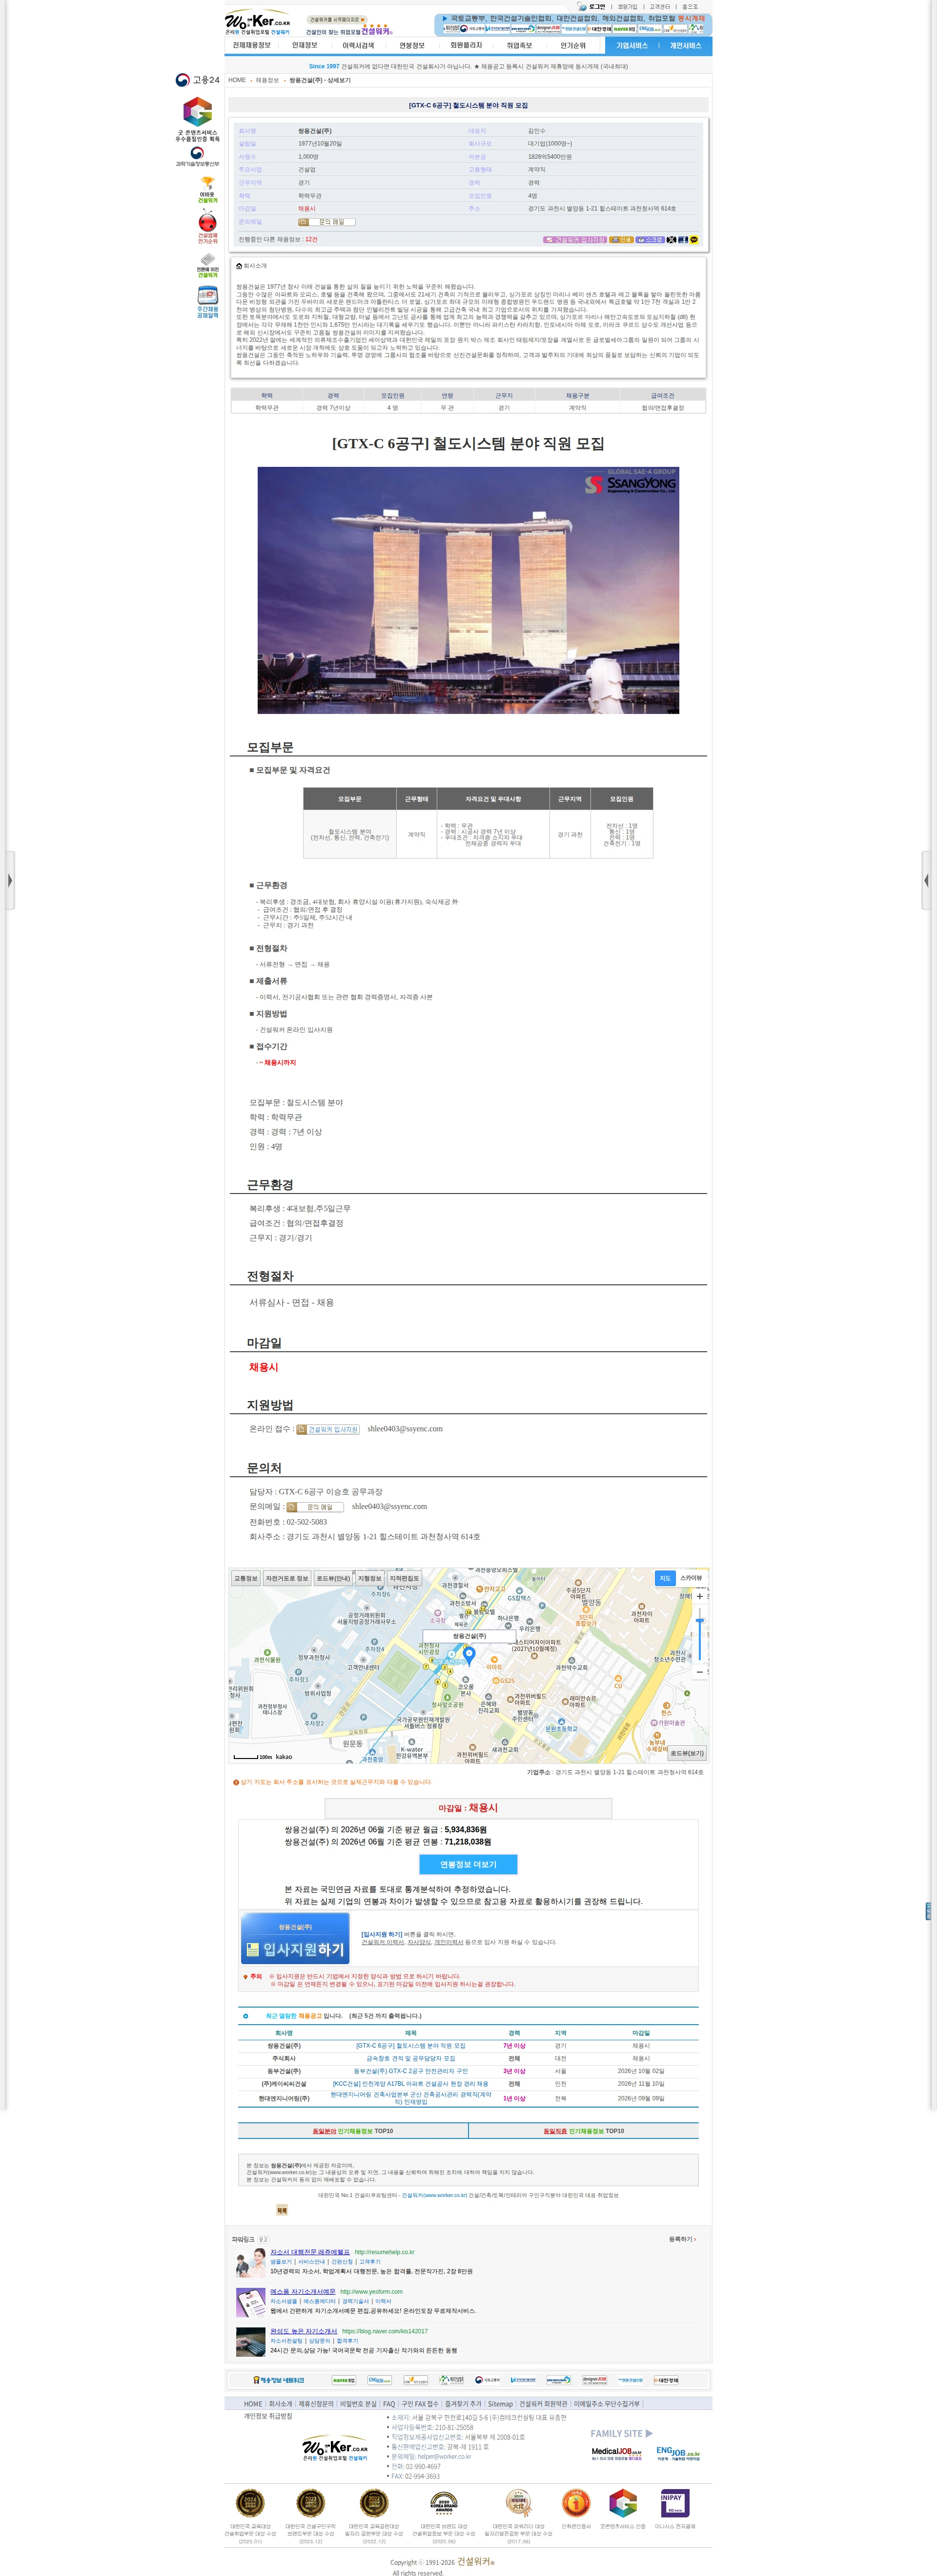Click the ENGJOB family site logo in footer
This screenshot has width=937, height=2576.
pyautogui.click(x=677, y=2453)
